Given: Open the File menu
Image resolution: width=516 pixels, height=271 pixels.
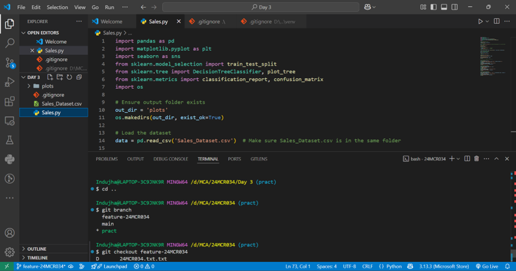Looking at the screenshot, I should coord(21,7).
